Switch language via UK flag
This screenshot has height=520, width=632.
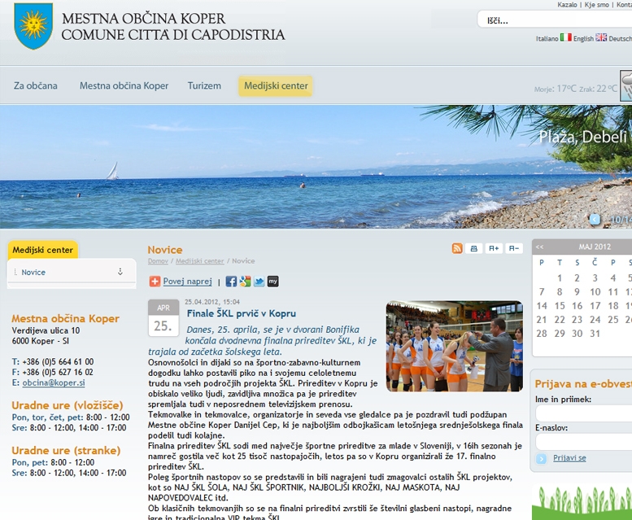601,37
